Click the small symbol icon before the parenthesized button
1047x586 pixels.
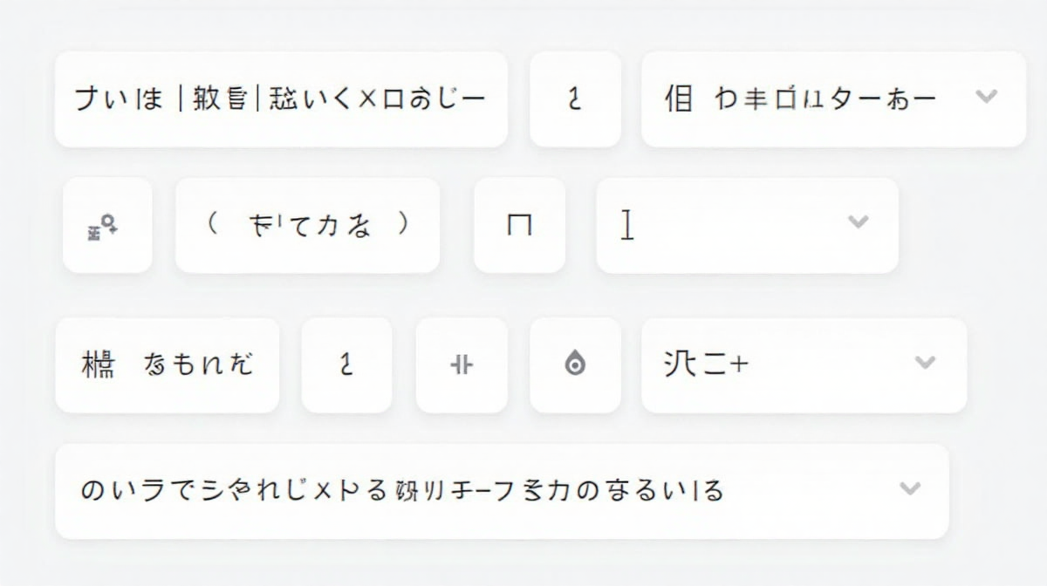pyautogui.click(x=106, y=226)
